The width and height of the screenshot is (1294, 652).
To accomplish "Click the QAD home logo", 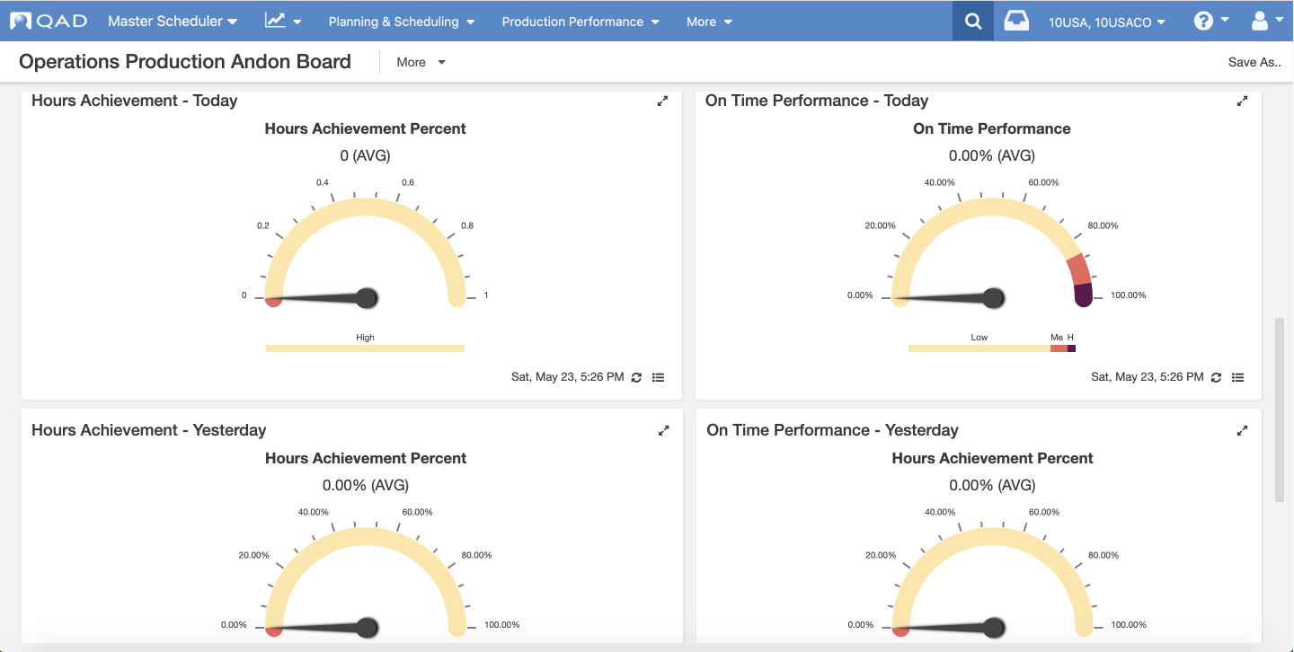I will click(49, 21).
